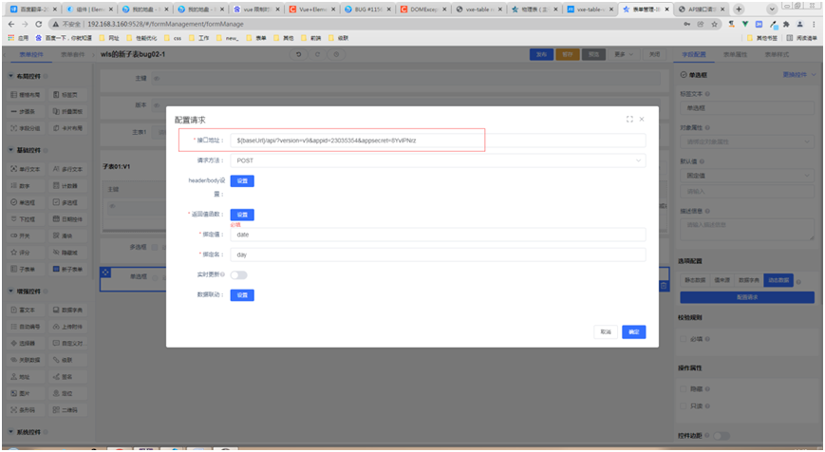825x452 pixels.
Task: Click the 接口地址 URL input field
Action: [438, 141]
